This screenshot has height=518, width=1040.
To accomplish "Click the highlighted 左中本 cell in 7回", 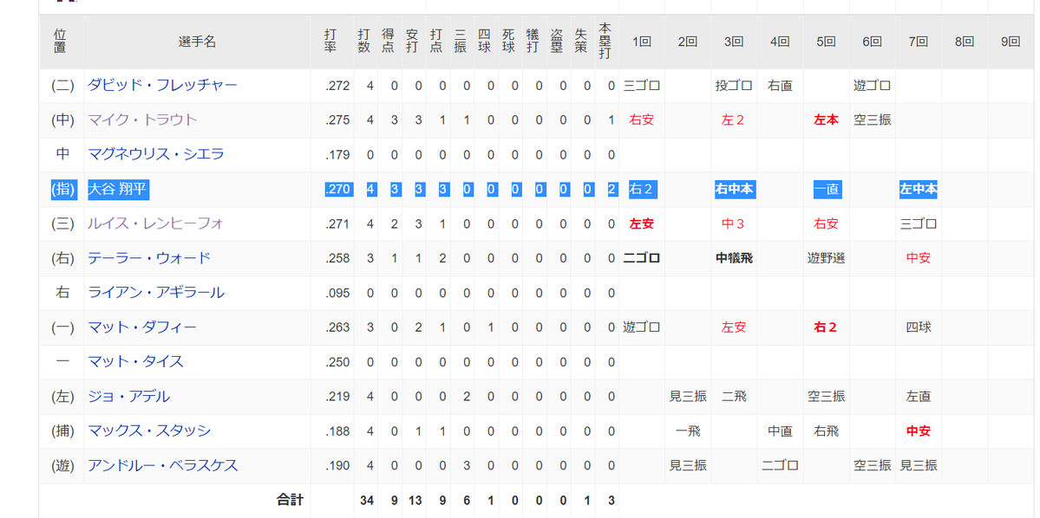I will [x=918, y=189].
